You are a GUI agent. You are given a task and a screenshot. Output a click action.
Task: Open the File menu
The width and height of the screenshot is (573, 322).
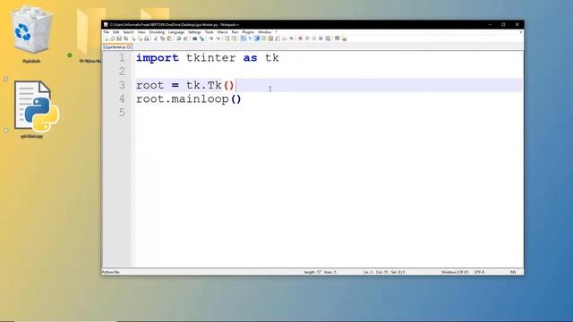point(107,32)
